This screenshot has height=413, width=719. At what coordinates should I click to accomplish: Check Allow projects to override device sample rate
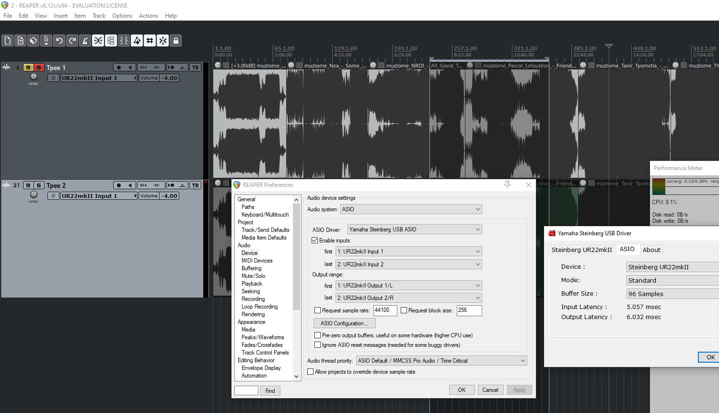(x=310, y=372)
